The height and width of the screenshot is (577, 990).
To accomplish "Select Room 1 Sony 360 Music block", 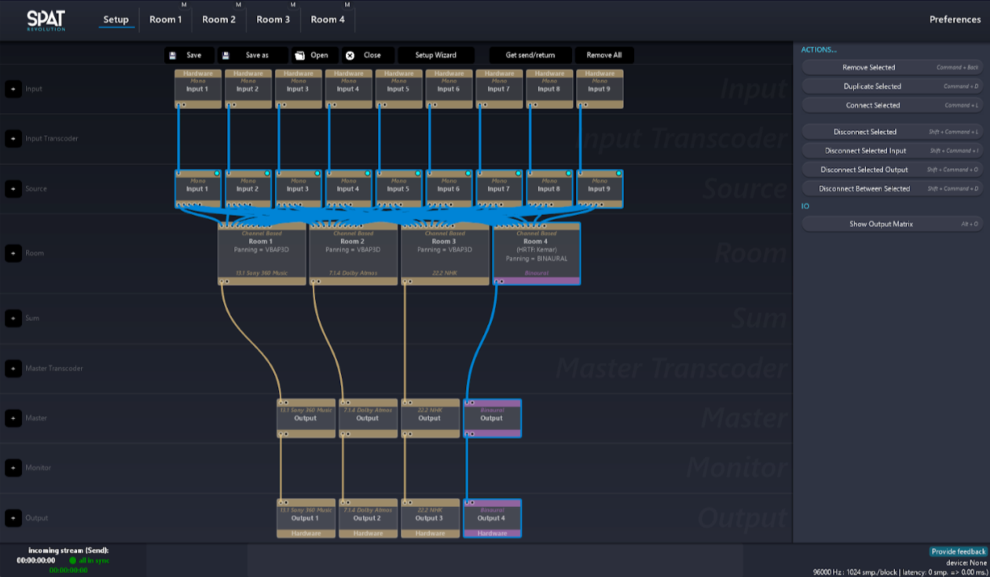I will [x=262, y=253].
